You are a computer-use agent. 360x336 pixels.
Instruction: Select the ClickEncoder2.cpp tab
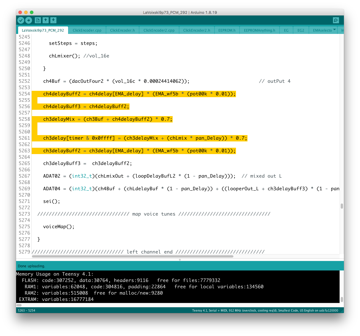click(x=159, y=30)
